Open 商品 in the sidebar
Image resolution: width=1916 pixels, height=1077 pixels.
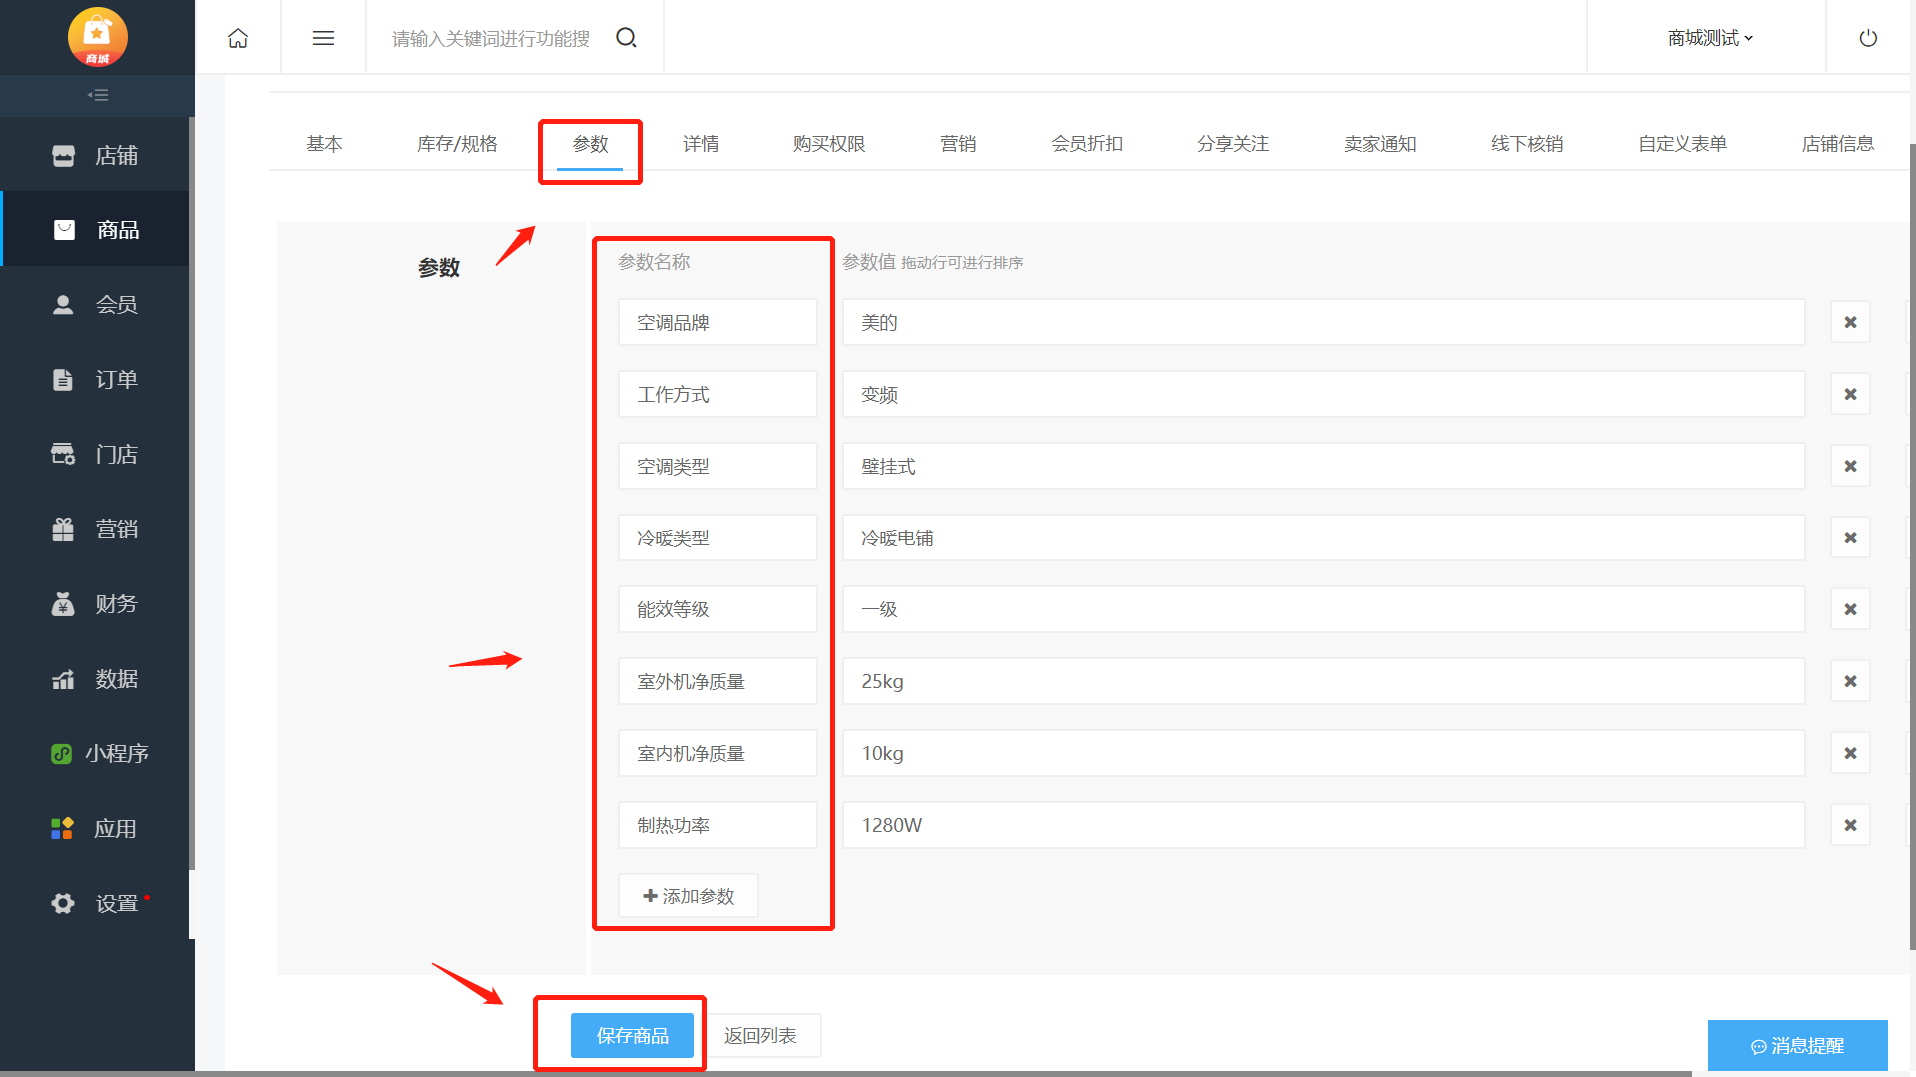tap(95, 230)
